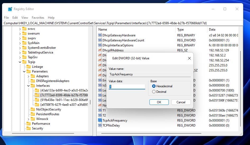Click the TCPNoDelay value icon
This screenshot has width=250, height=145.
(x=100, y=125)
